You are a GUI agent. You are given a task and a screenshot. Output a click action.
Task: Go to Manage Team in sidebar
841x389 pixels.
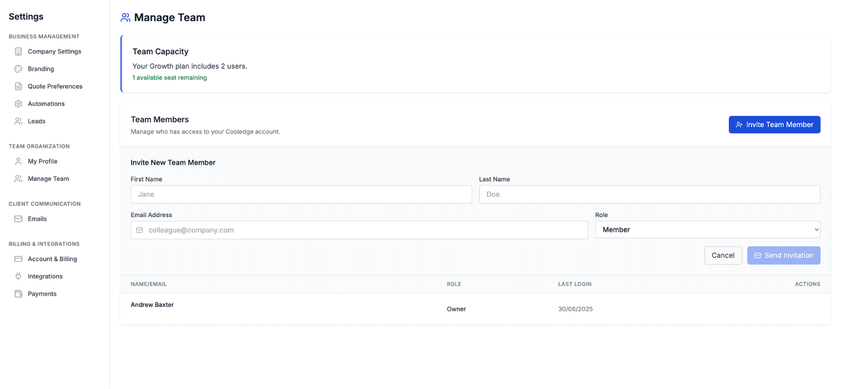pyautogui.click(x=48, y=179)
